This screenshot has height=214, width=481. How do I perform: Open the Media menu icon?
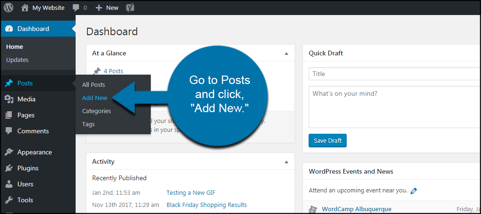9,99
